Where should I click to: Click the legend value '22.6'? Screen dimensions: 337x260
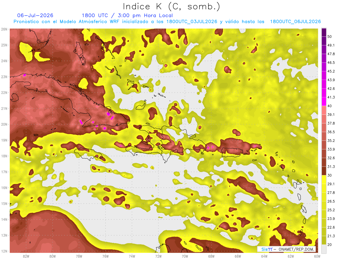click(331, 227)
